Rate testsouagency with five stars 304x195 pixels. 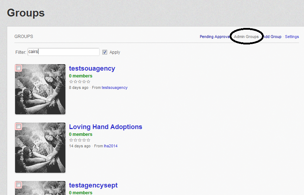pos(88,81)
